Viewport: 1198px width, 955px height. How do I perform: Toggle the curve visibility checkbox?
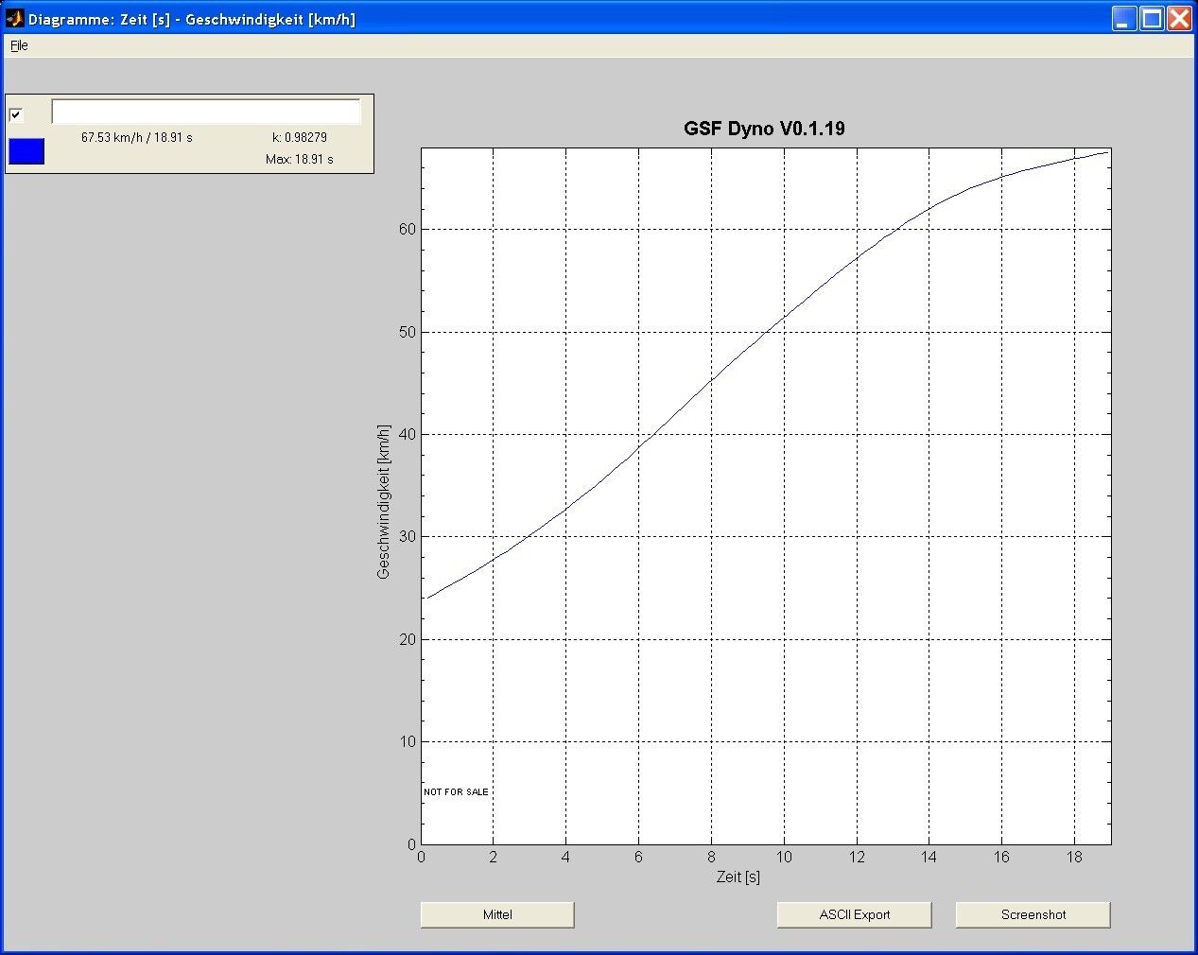tap(16, 114)
